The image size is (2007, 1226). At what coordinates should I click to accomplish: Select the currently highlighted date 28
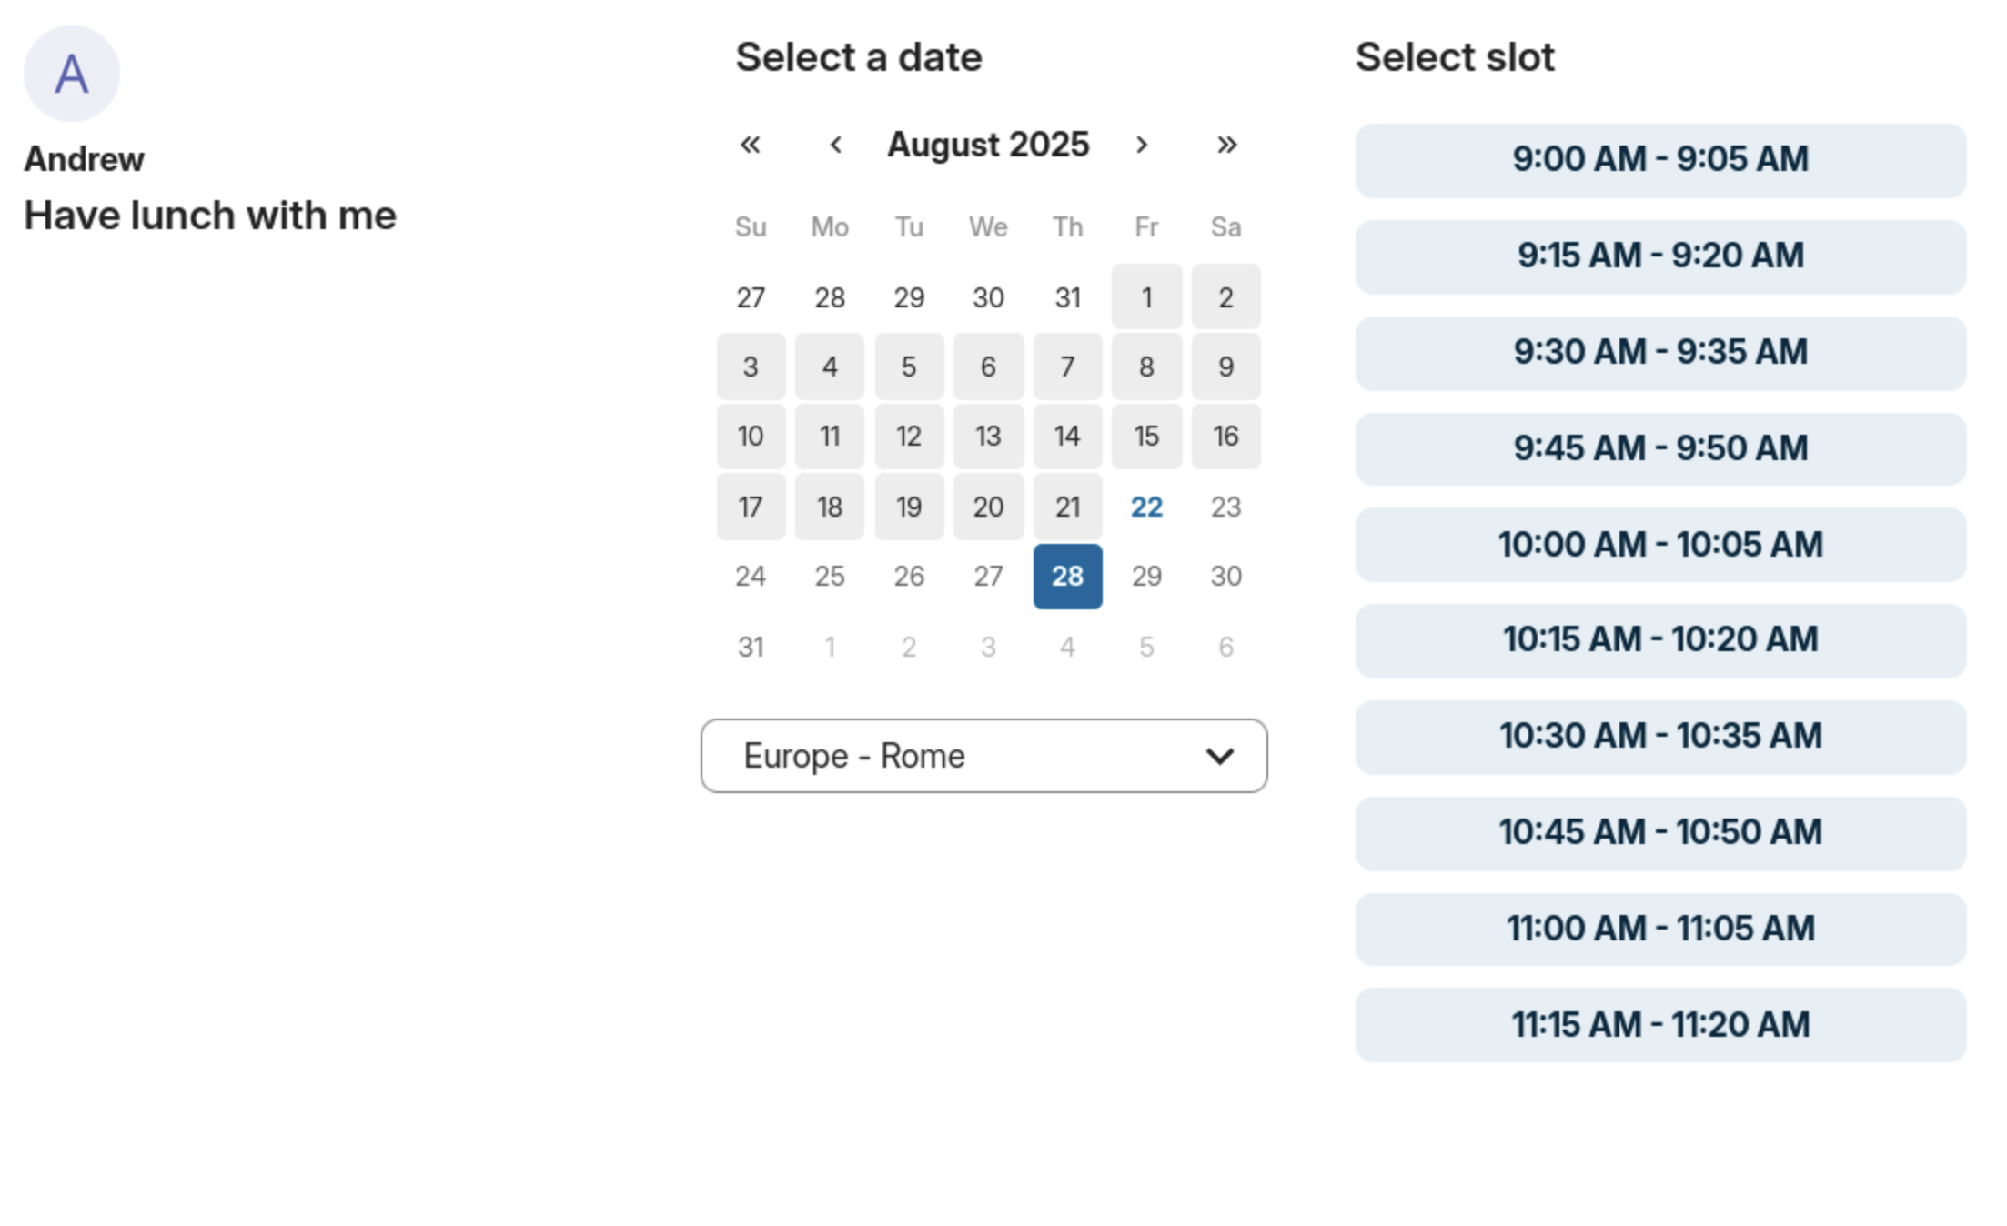coord(1067,576)
